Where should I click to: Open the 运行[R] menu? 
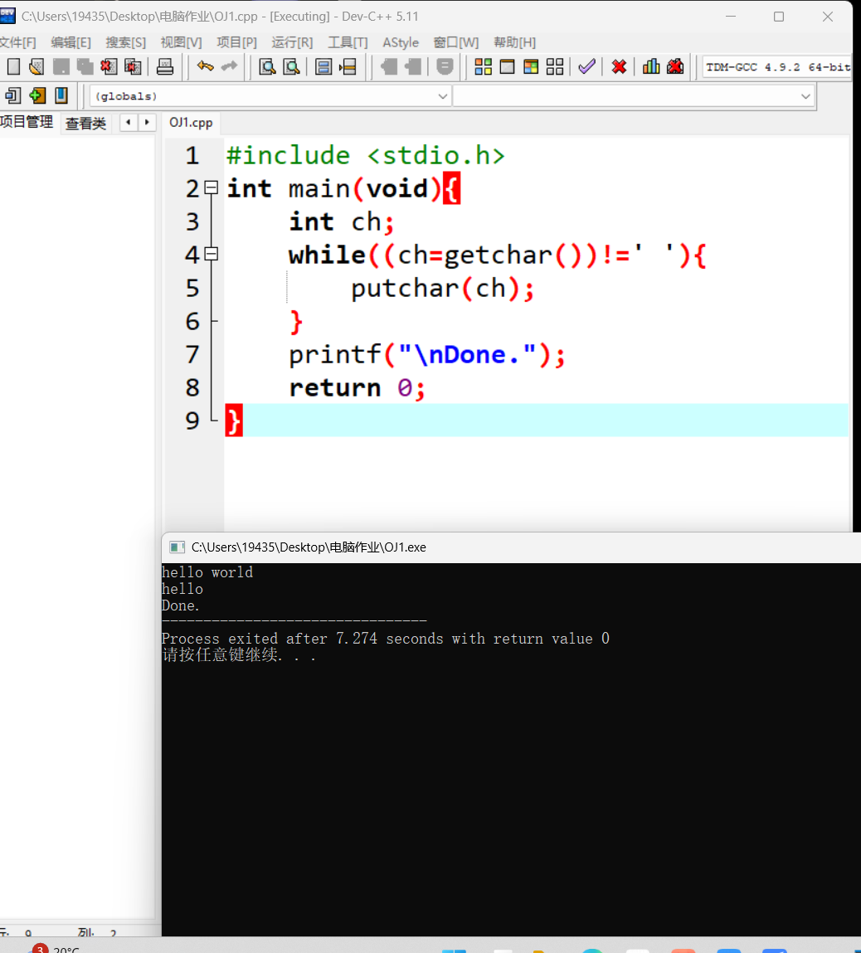[x=292, y=42]
